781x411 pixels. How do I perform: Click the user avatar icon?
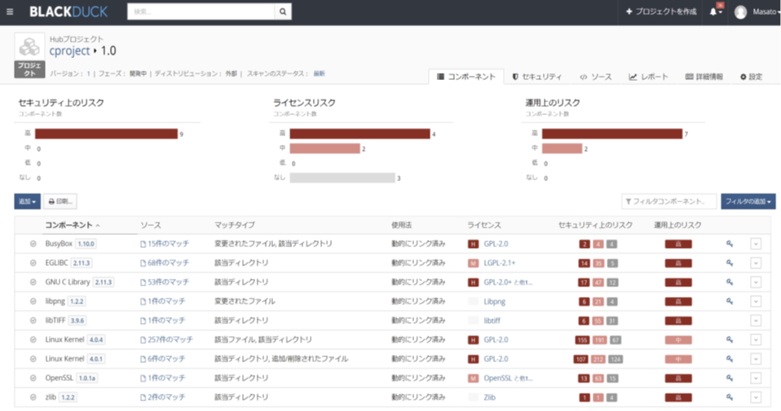click(741, 12)
